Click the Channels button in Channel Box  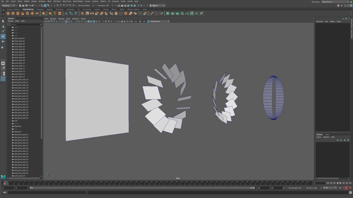[319, 21]
